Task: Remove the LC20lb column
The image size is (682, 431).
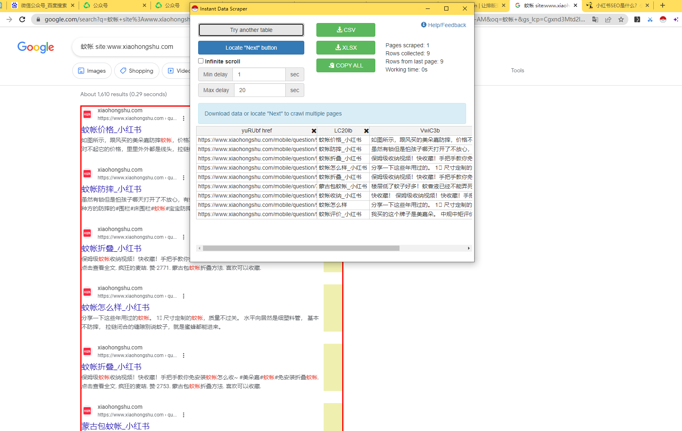Action: pyautogui.click(x=366, y=131)
